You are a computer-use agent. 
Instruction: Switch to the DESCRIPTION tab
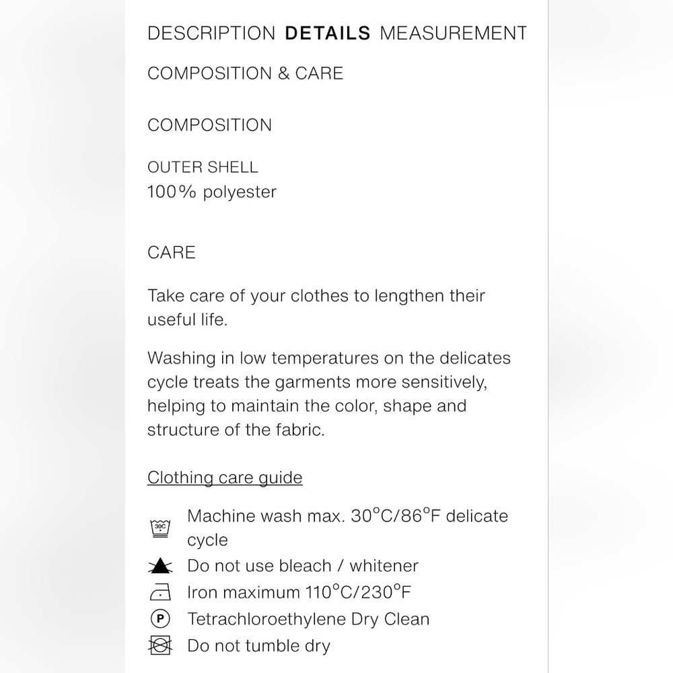[x=211, y=33]
